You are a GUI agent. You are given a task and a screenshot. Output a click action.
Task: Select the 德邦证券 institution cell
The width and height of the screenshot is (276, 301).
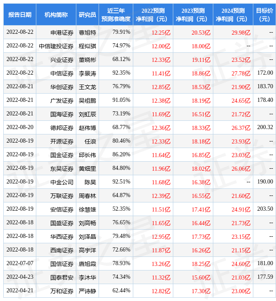click(x=56, y=128)
